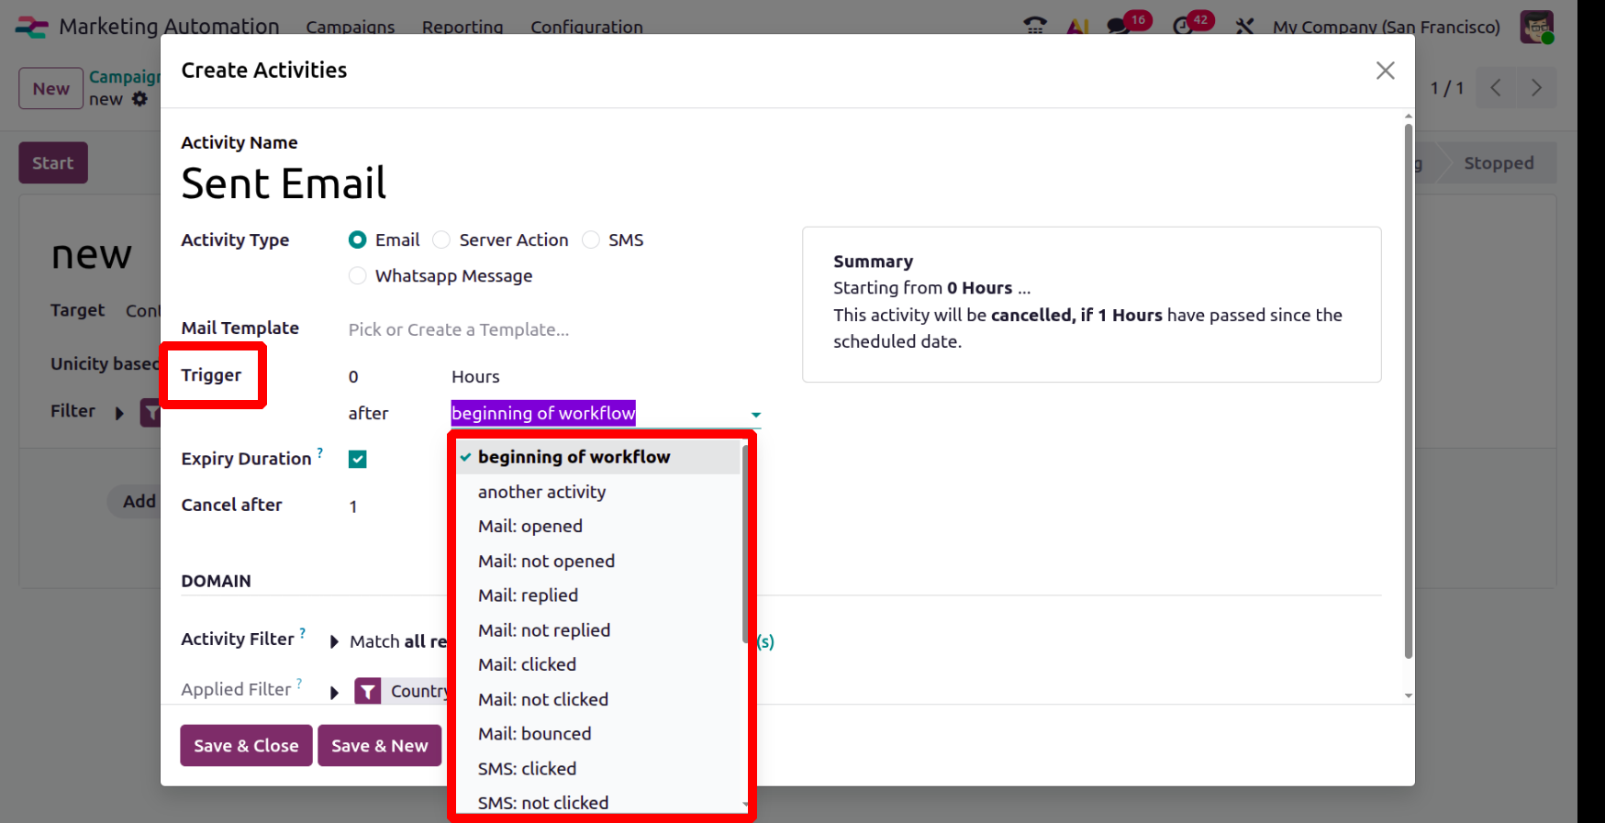The width and height of the screenshot is (1605, 823).
Task: Click the funnel icon in Applied Filter
Action: [x=367, y=691]
